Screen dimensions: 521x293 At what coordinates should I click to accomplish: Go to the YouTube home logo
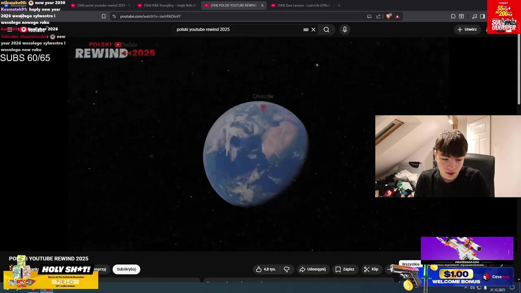(x=33, y=29)
